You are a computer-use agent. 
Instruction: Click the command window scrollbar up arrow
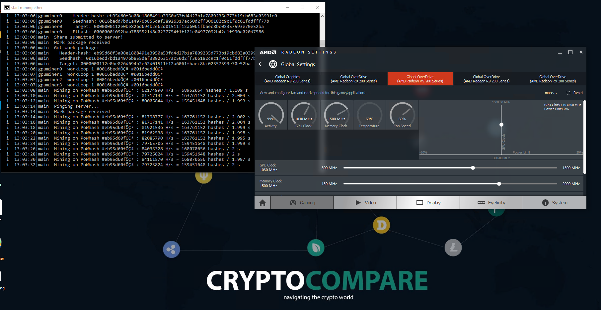pos(322,16)
